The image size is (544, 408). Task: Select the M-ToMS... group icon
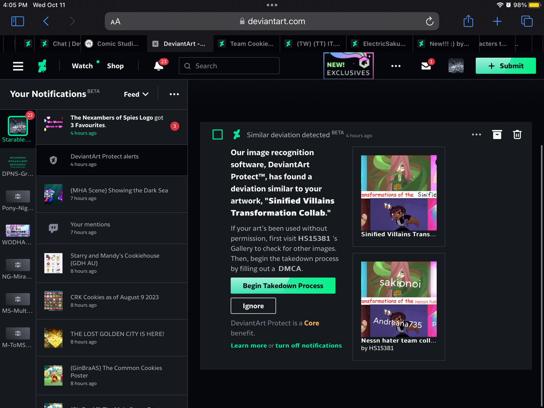pos(18,334)
